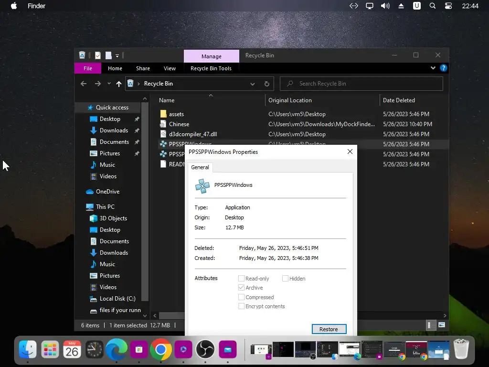Select the Manage contextual tab

[x=212, y=56]
